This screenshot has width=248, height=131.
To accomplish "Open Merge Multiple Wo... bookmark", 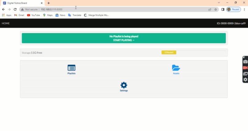I will click(x=96, y=15).
